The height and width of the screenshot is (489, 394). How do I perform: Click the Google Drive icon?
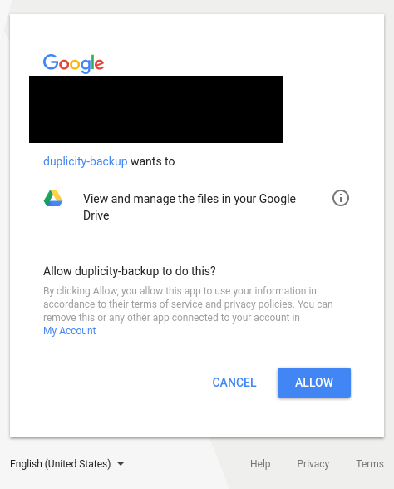coord(53,198)
